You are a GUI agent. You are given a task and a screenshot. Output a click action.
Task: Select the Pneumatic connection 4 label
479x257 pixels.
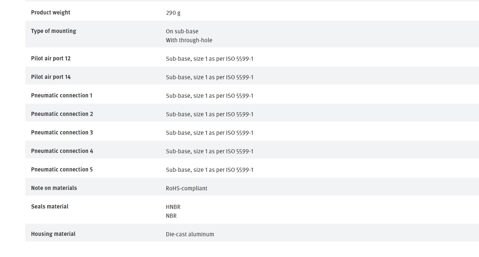62,151
